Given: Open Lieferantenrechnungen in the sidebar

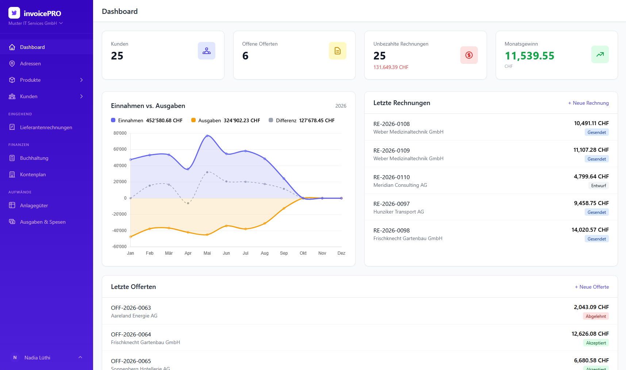Looking at the screenshot, I should (x=46, y=127).
